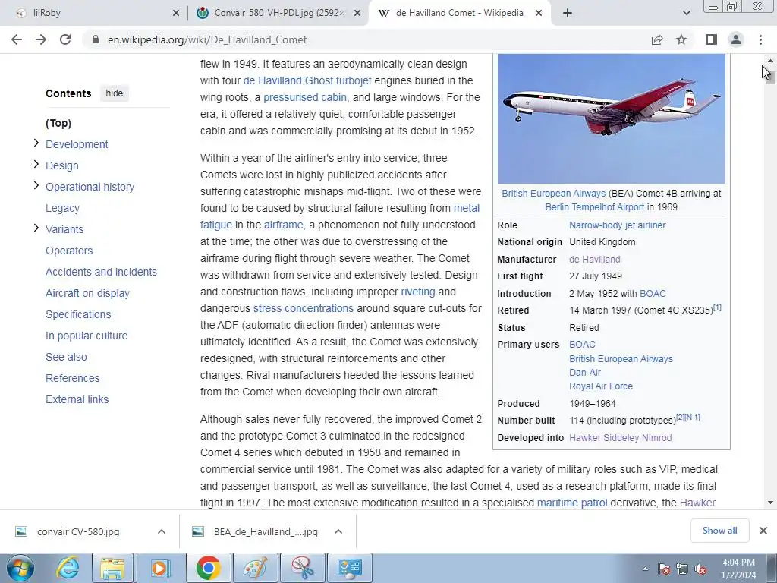The height and width of the screenshot is (583, 777).
Task: Open the Comet 4B infobox photo
Action: (612, 118)
